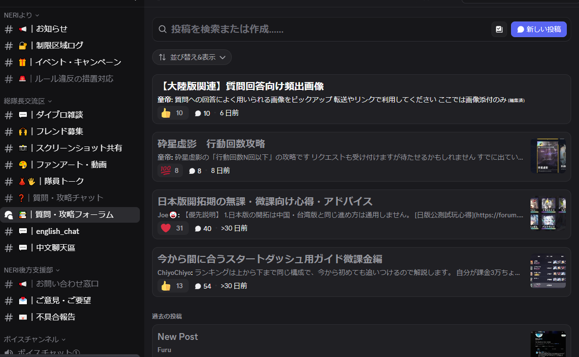
Task: Open thumbnail image of 日本版開拓期 post
Action: tap(548, 213)
